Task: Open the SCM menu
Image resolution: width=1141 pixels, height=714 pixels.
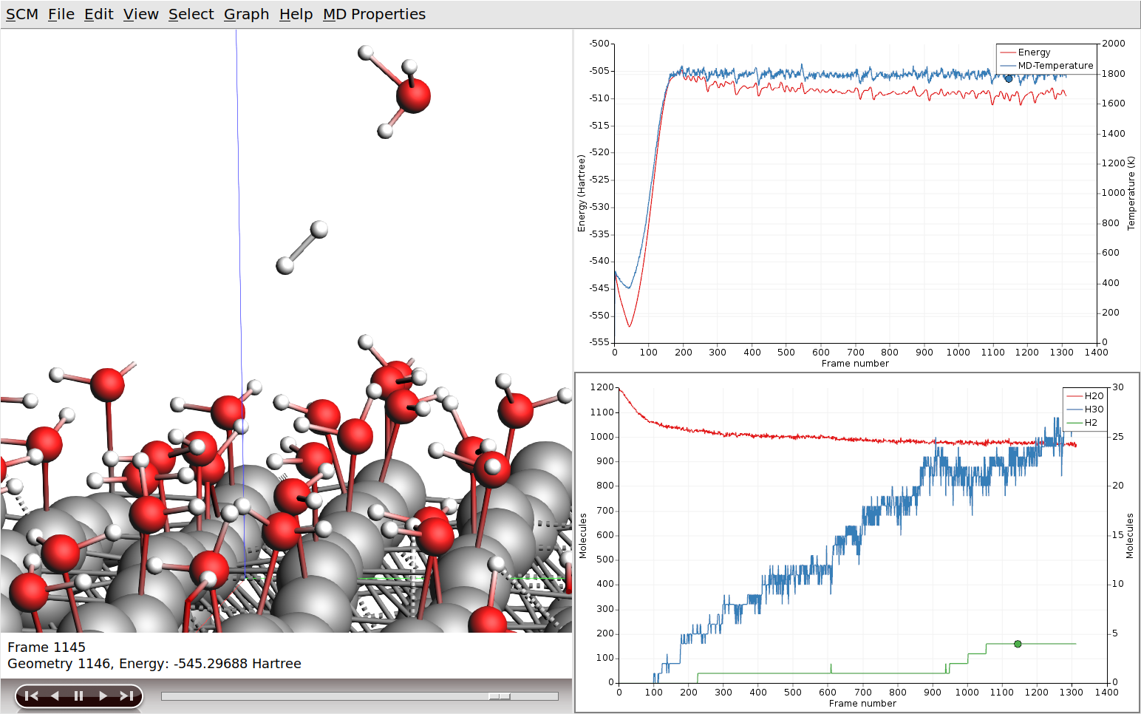Action: point(22,14)
